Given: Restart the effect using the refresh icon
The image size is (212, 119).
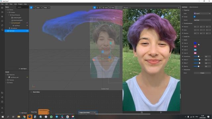Looking at the screenshot, I should 2,25.
